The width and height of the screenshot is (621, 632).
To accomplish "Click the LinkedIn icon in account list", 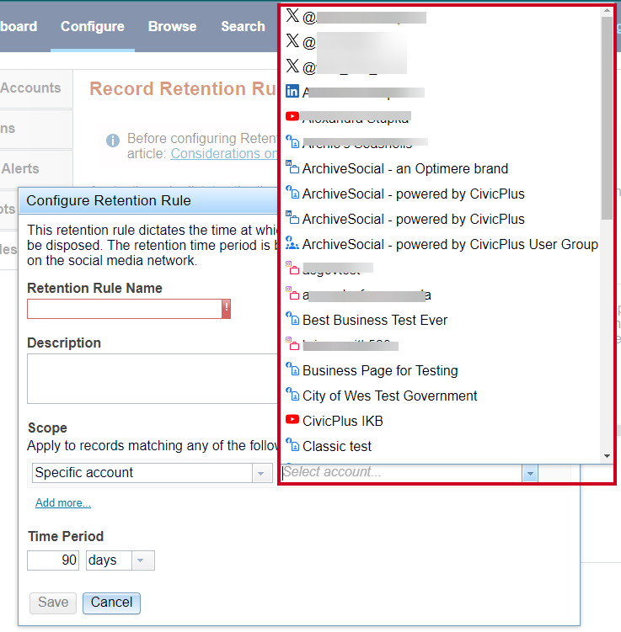I will (x=292, y=91).
